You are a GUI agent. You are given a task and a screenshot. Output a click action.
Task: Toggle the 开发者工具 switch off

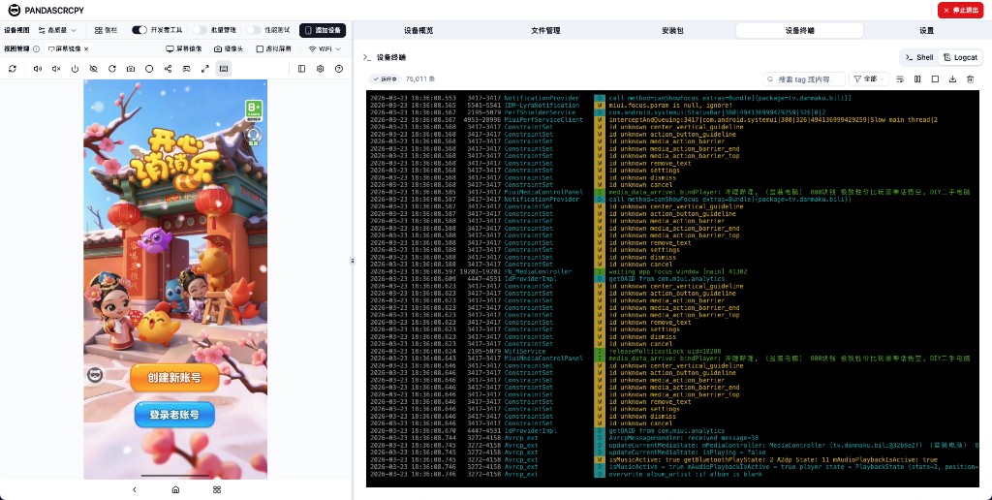pos(139,30)
